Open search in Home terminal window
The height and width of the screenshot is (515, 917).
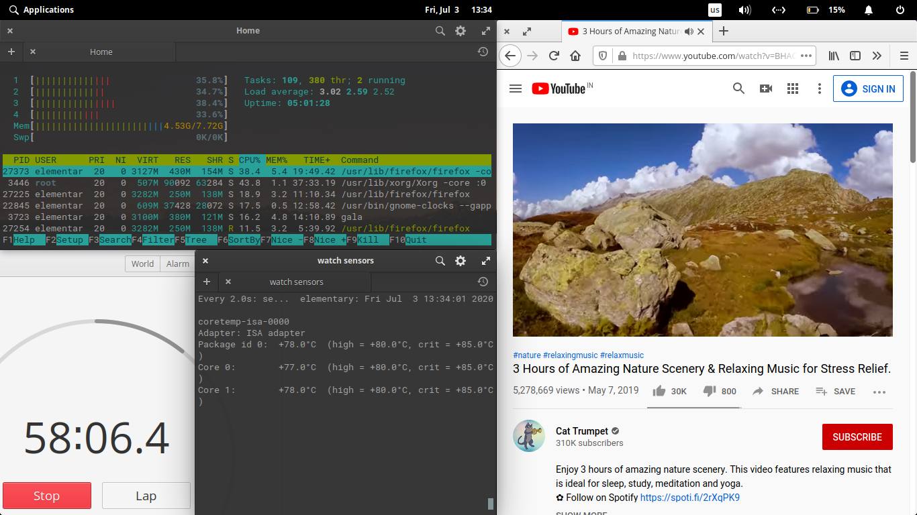[440, 31]
